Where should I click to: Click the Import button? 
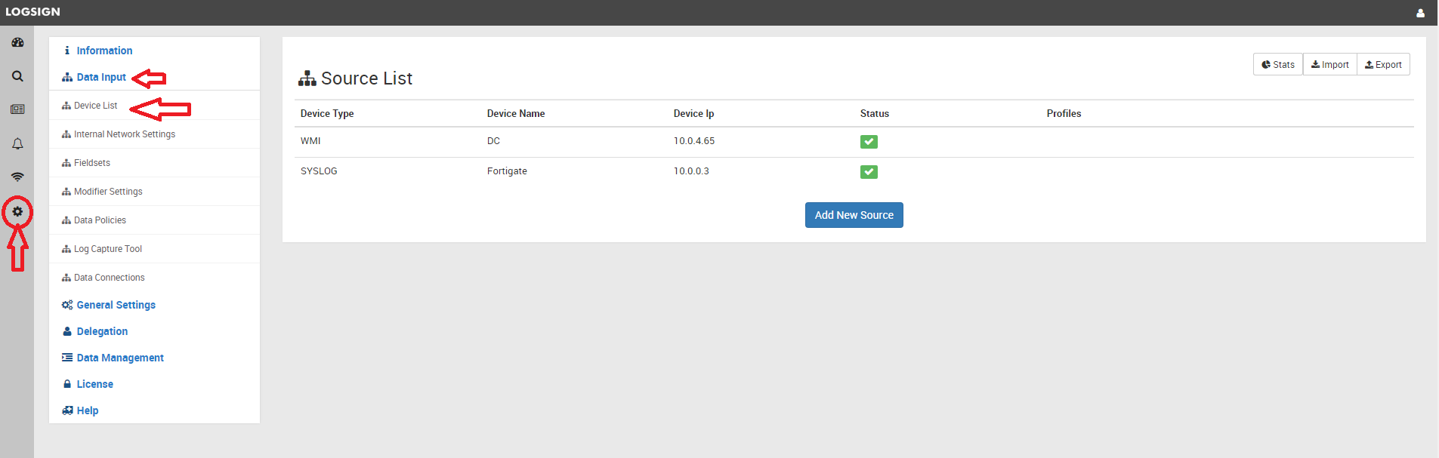[x=1329, y=65]
